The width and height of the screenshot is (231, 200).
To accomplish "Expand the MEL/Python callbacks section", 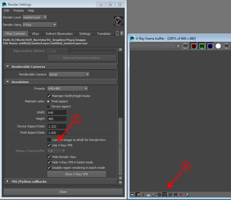I will point(7,181).
